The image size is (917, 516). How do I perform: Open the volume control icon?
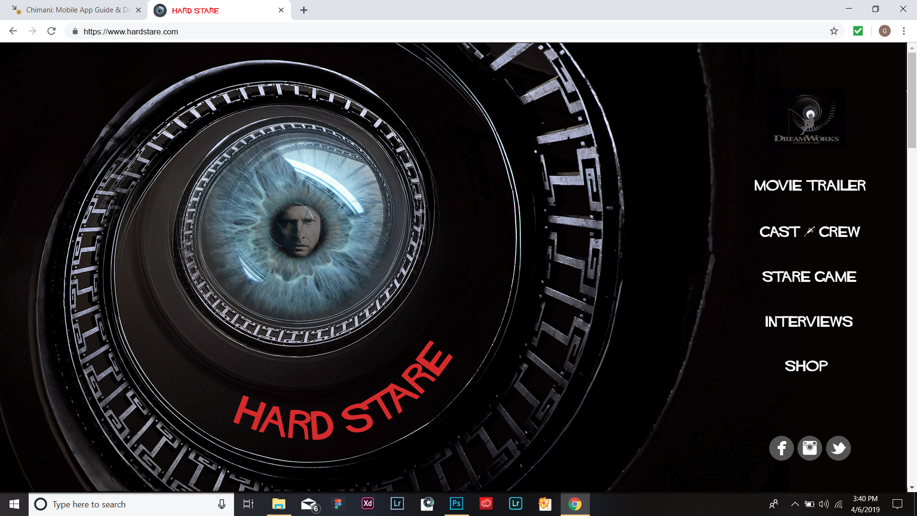pyautogui.click(x=824, y=504)
